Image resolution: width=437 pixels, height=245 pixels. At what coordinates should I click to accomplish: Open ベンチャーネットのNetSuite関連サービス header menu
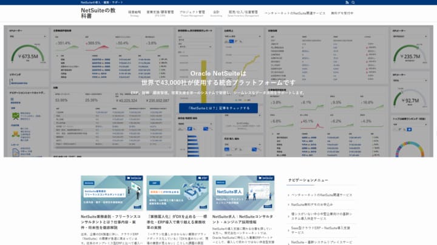pos(294,13)
